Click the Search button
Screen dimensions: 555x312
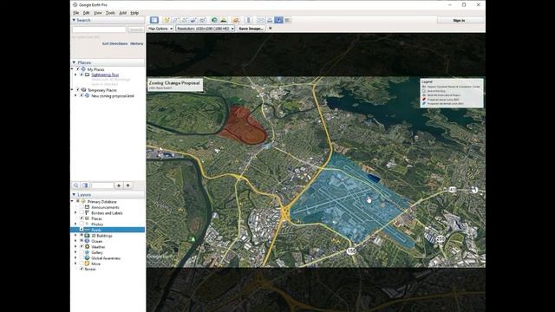pyautogui.click(x=136, y=29)
